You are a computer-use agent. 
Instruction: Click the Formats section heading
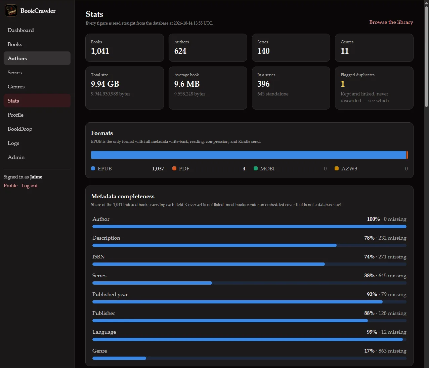(102, 133)
